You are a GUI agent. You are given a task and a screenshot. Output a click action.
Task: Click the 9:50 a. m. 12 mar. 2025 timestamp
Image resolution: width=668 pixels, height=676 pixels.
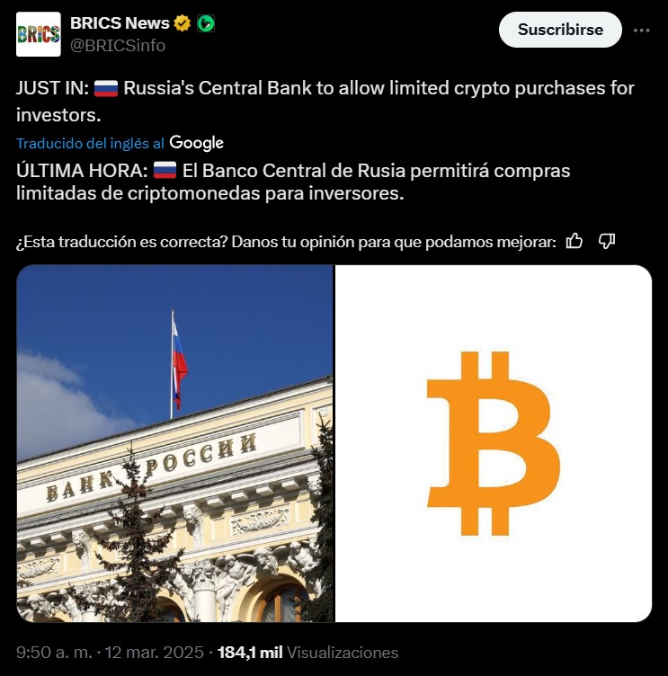[110, 653]
